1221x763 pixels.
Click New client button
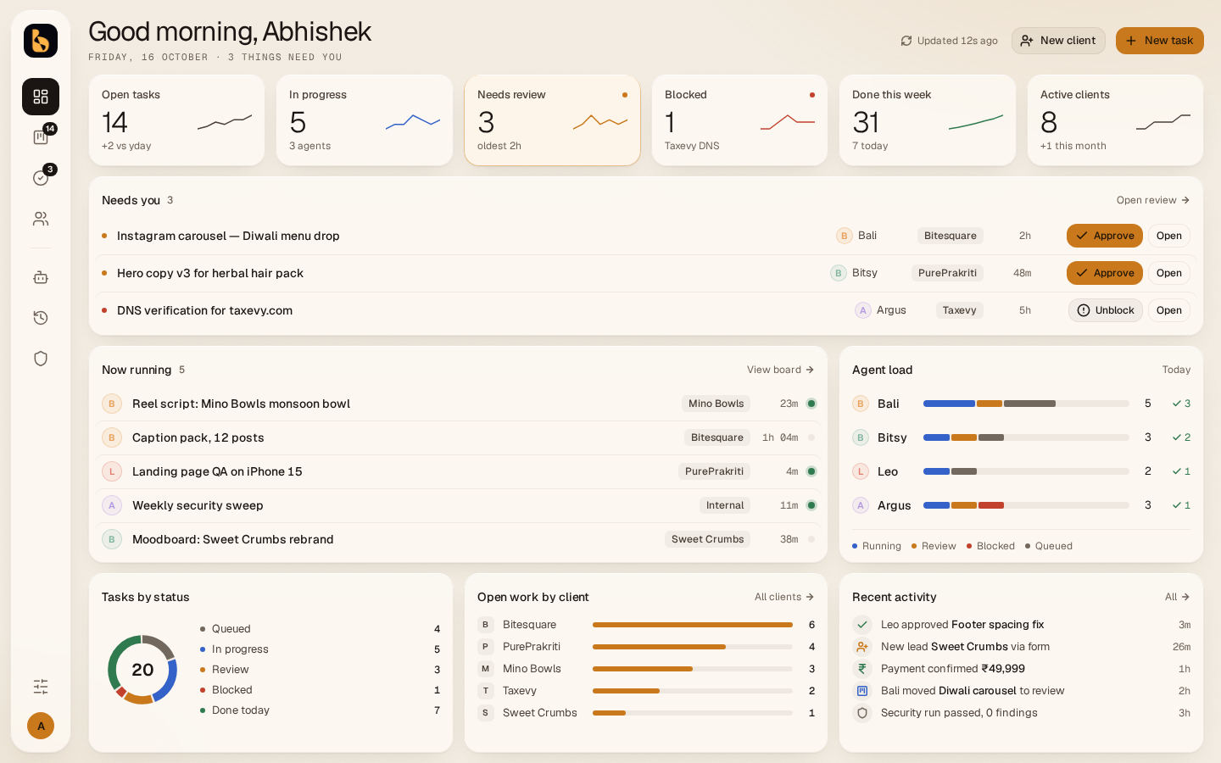(1058, 41)
